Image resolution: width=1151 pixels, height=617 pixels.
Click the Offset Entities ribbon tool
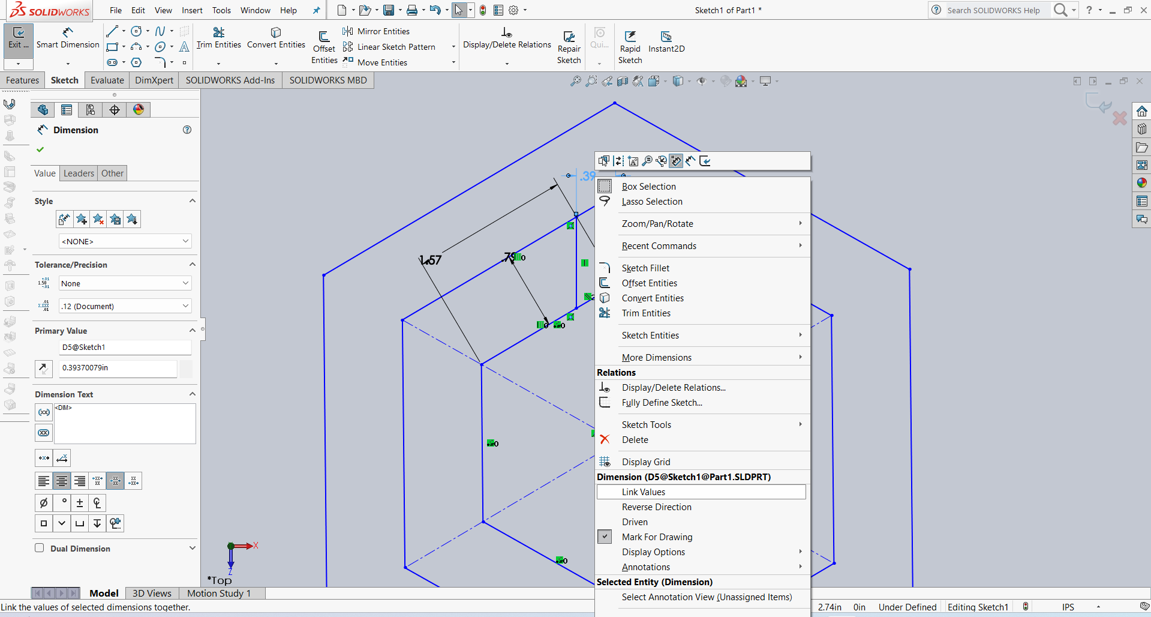[324, 47]
